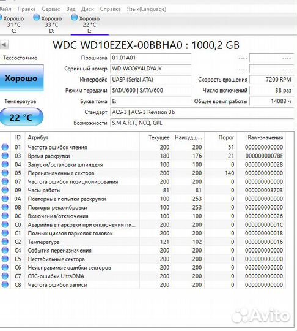Click the blue orb for Переназначенные сектора
The image size is (297, 331).
click(x=5, y=173)
